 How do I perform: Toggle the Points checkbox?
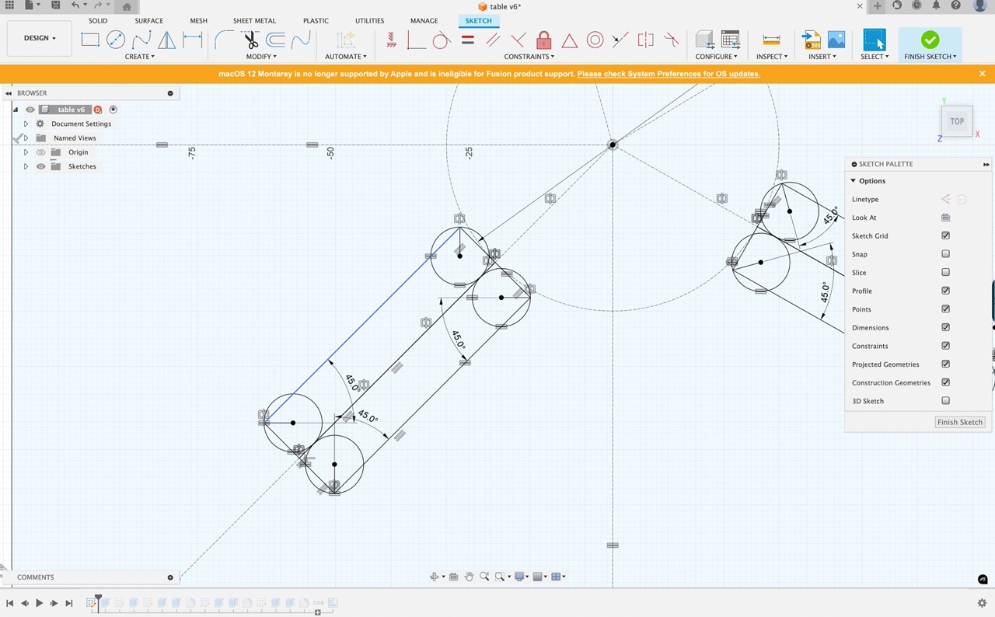click(945, 309)
